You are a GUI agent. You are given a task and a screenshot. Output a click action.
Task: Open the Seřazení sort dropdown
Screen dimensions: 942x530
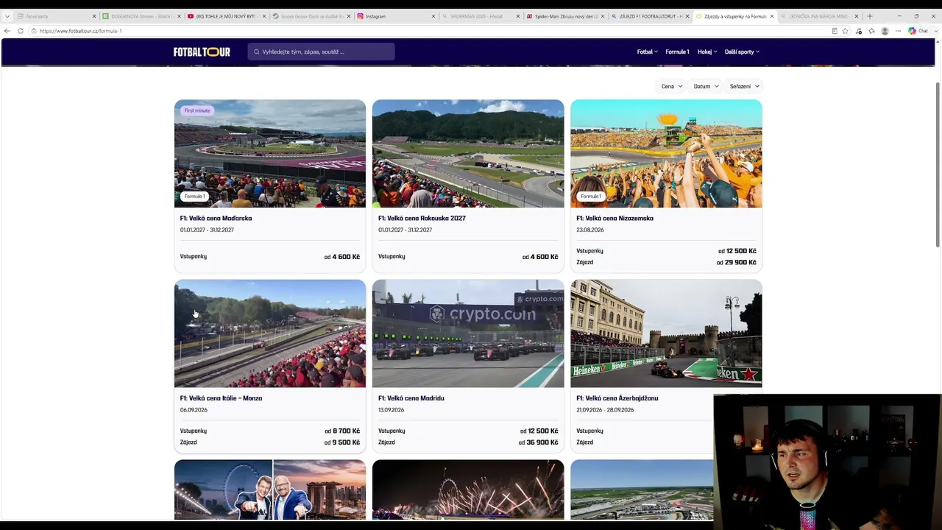(x=743, y=86)
